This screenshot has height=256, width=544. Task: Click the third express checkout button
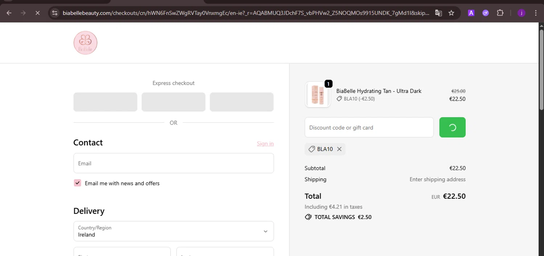[242, 102]
